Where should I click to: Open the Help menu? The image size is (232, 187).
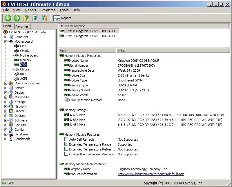[x=76, y=10]
